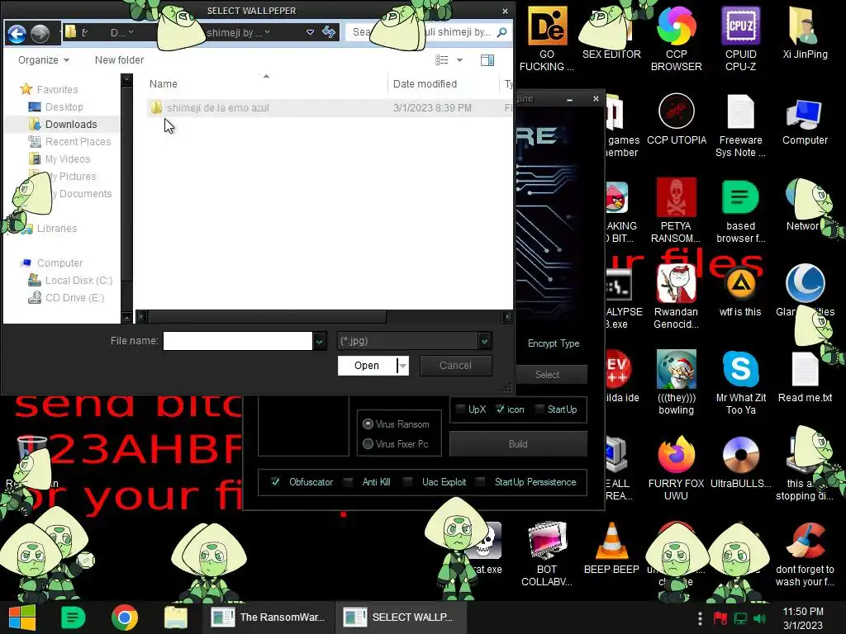Expand the Open button split arrow
The image size is (846, 634).
coord(402,366)
